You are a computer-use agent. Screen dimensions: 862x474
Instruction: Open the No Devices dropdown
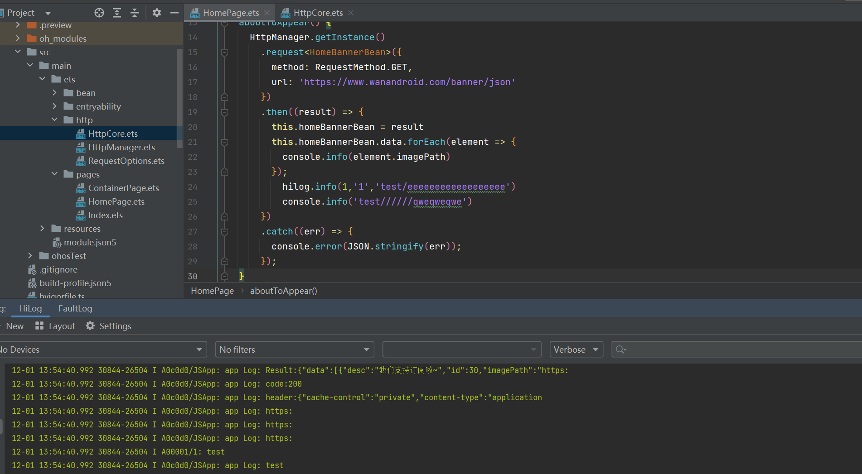pos(102,350)
